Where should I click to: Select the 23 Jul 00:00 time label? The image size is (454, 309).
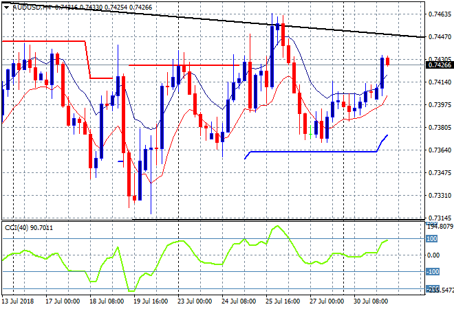click(195, 301)
